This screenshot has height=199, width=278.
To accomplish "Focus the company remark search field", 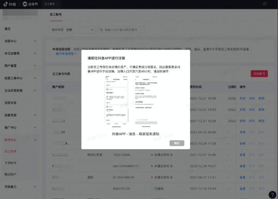I will tap(121, 30).
